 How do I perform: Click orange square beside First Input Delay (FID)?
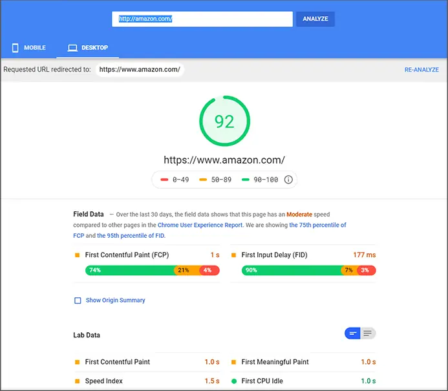(x=233, y=255)
